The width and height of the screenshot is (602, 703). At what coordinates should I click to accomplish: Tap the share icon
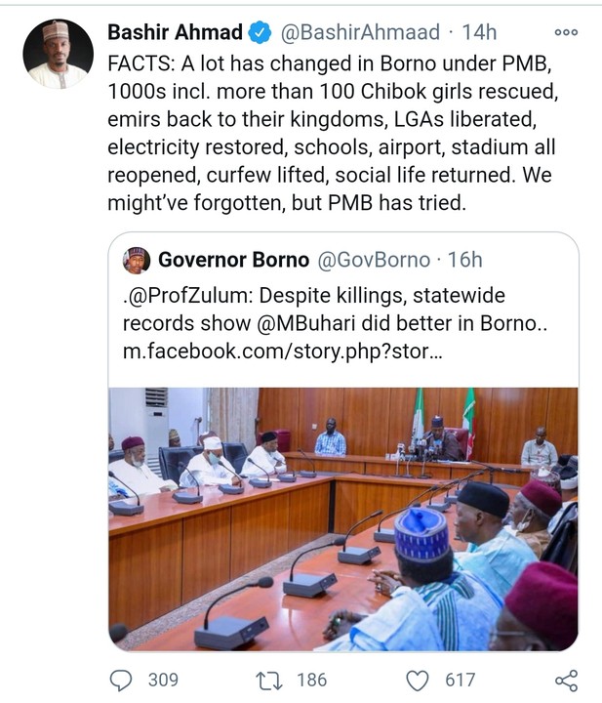566,680
